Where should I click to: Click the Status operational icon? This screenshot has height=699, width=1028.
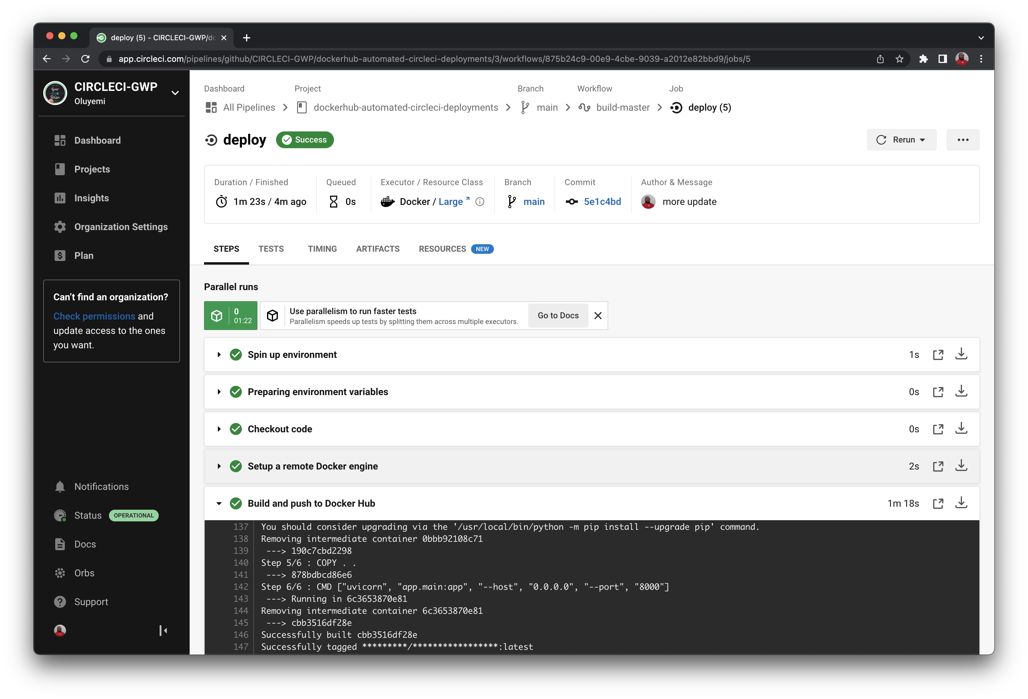62,515
